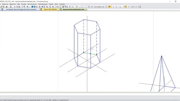The height and width of the screenshot is (101, 180).
Task: Save the drawing with the Save icon
Action: tap(3, 7)
